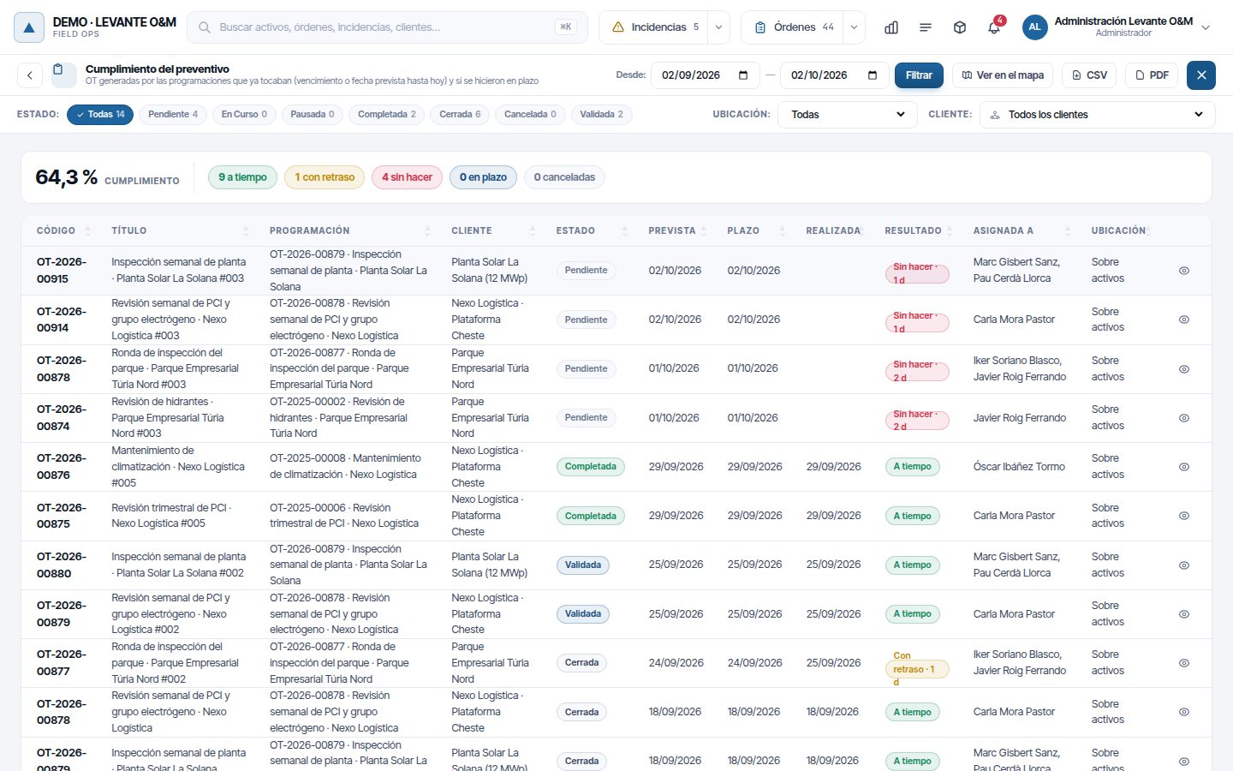Open the Ubicación dropdown
1233x771 pixels.
847,114
